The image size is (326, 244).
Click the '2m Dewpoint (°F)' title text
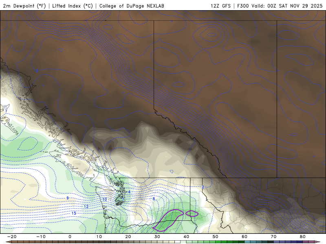pyautogui.click(x=24, y=6)
